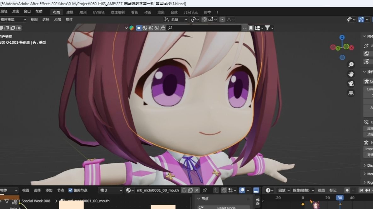Toggle the viewport gizmo display button
Viewport: 373px width, 209px height.
(361, 19)
